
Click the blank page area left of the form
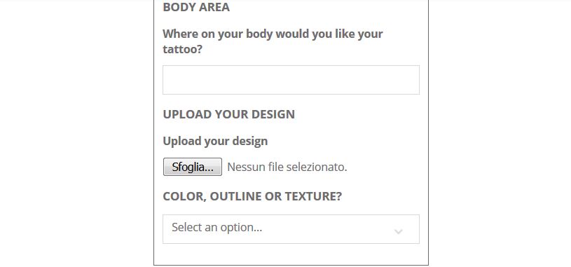pos(76,133)
